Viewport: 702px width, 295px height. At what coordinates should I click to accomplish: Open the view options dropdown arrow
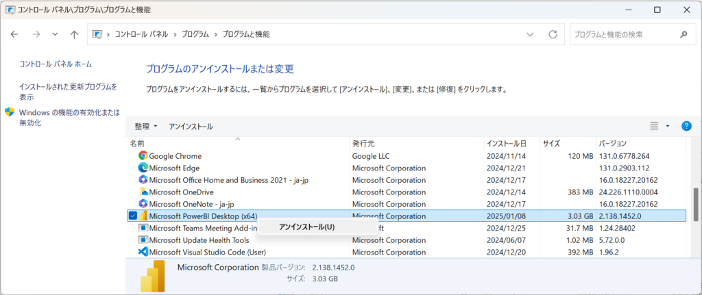pyautogui.click(x=668, y=127)
